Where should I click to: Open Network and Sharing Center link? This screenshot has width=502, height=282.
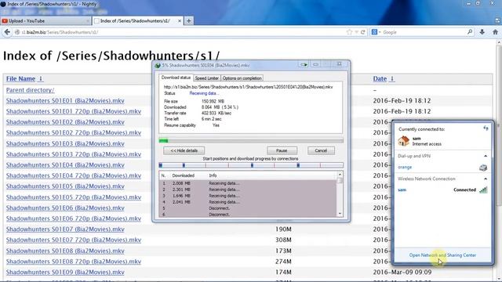click(442, 255)
